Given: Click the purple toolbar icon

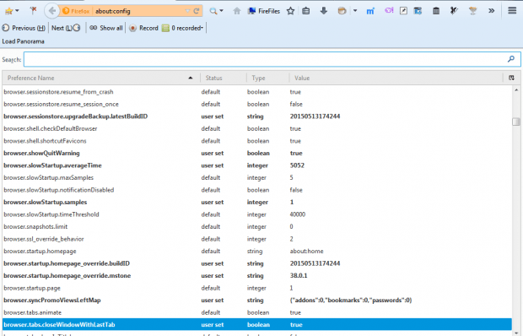Looking at the screenshot, I should [x=389, y=11].
